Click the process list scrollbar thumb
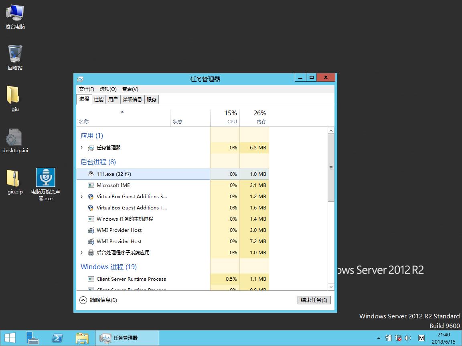462x346 pixels. tap(331, 168)
